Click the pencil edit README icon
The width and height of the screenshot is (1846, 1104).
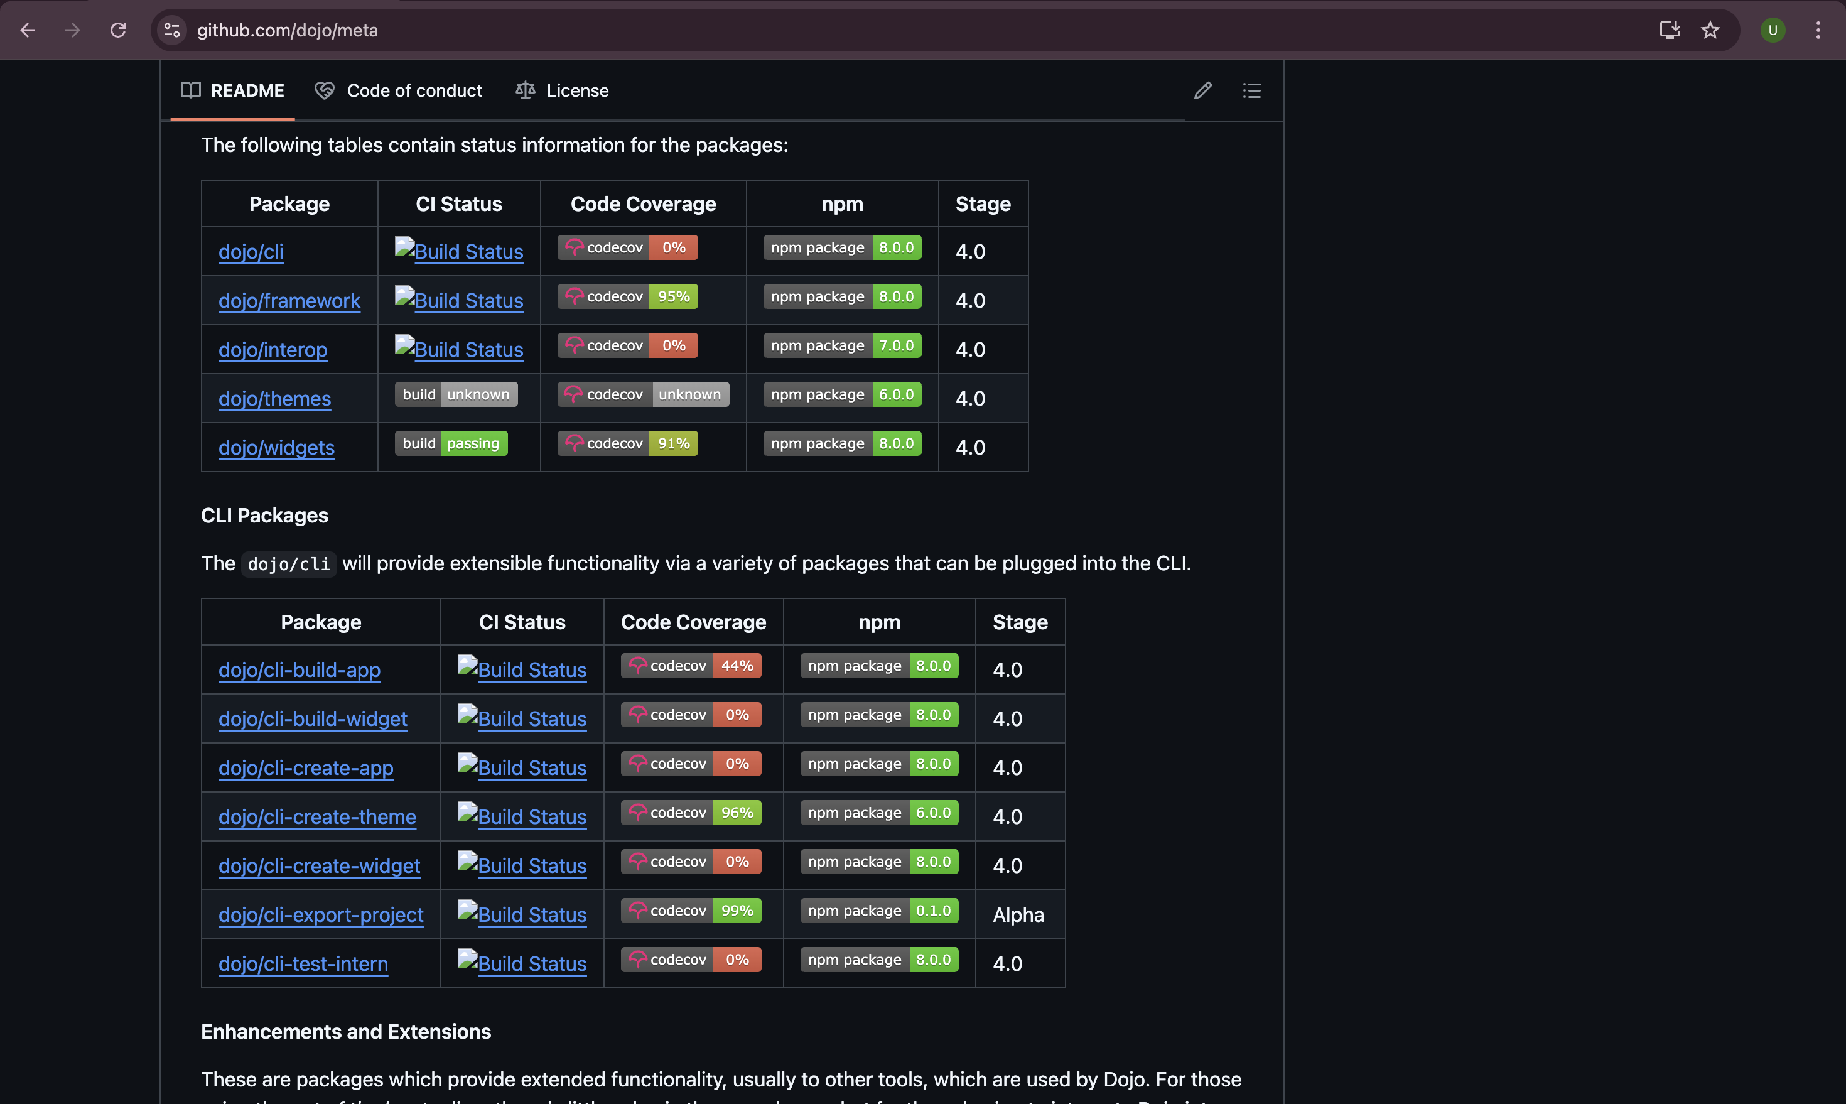[1202, 91]
